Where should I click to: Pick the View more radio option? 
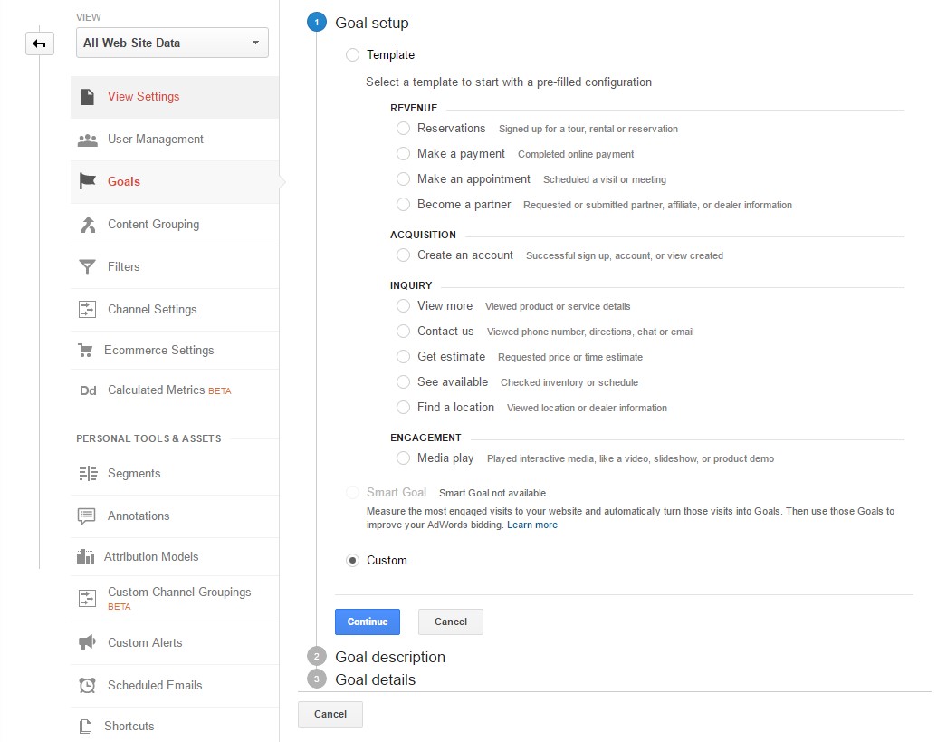coord(404,306)
